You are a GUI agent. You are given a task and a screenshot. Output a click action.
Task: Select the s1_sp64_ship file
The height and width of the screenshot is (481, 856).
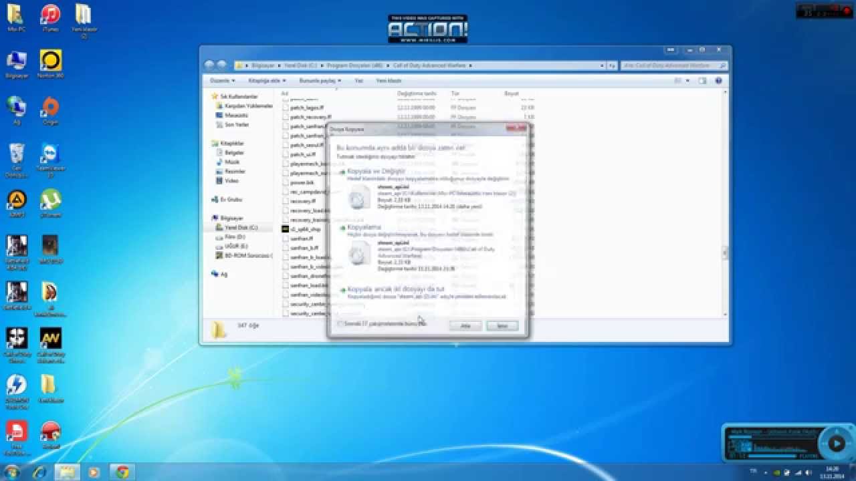point(305,229)
